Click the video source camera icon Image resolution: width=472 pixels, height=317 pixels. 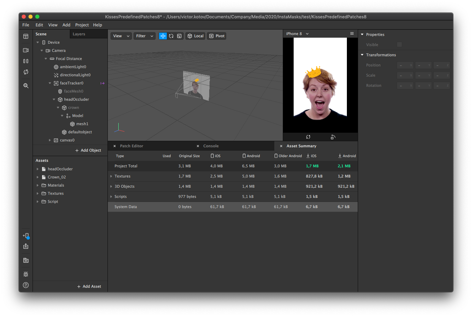pyautogui.click(x=26, y=50)
